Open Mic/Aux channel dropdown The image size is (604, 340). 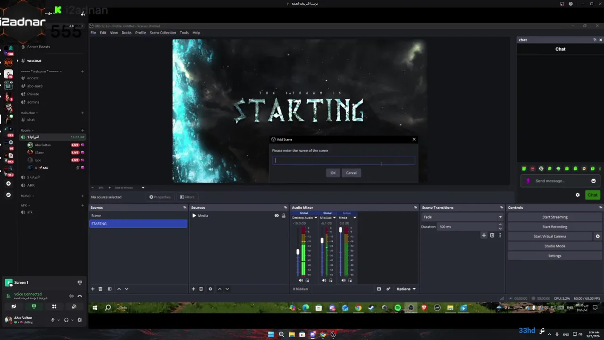click(335, 218)
